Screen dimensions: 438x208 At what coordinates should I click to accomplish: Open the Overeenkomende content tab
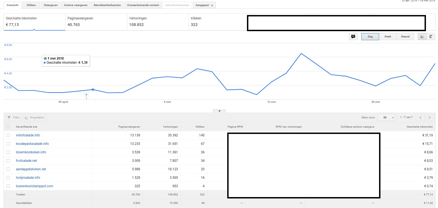[143, 5]
